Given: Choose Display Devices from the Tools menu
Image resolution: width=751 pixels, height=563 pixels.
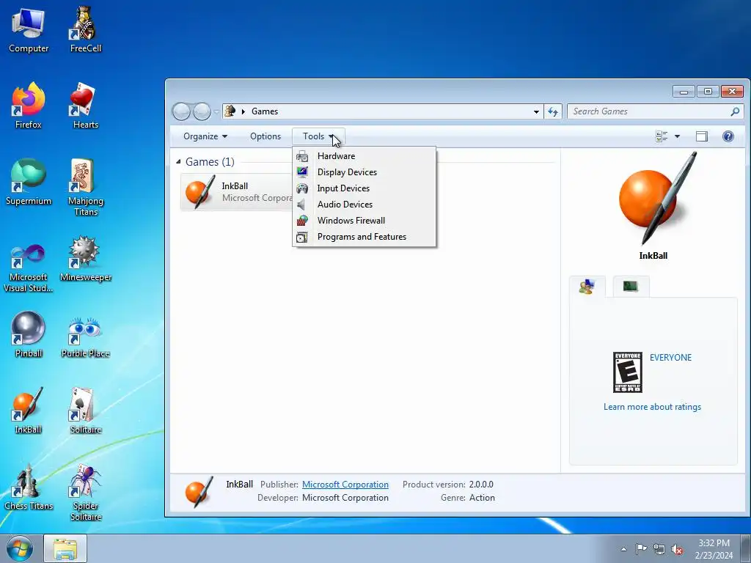Looking at the screenshot, I should (x=364, y=172).
